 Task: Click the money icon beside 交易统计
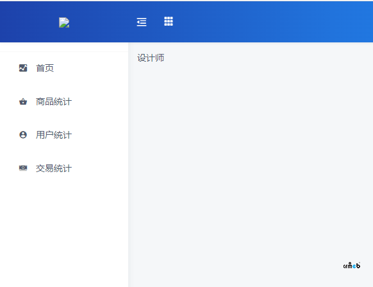[23, 168]
